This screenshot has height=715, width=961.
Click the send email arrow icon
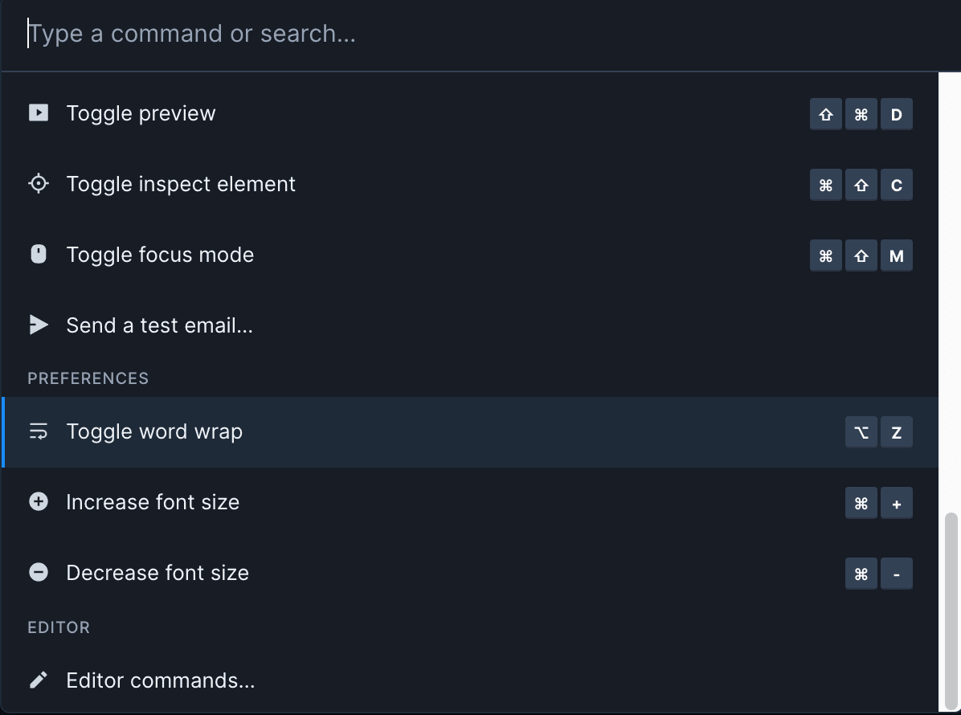38,325
